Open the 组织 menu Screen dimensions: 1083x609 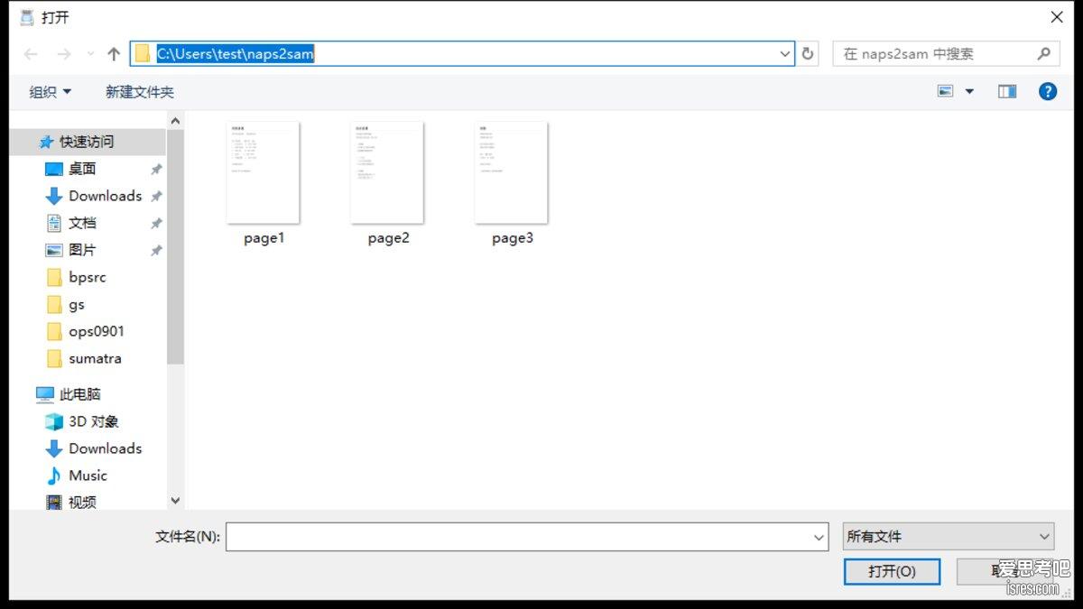pyautogui.click(x=50, y=91)
